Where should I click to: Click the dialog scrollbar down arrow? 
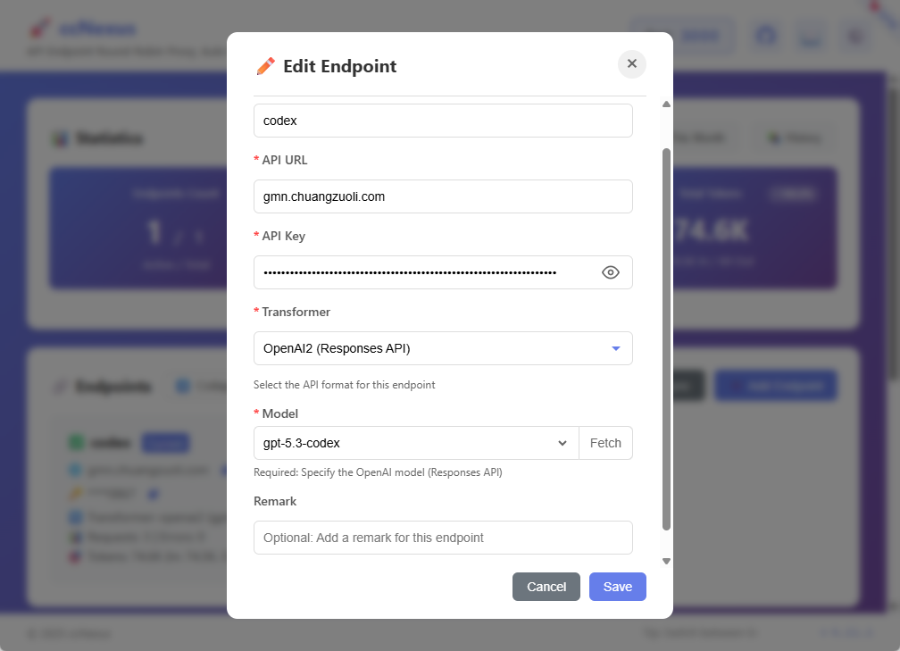coord(666,561)
